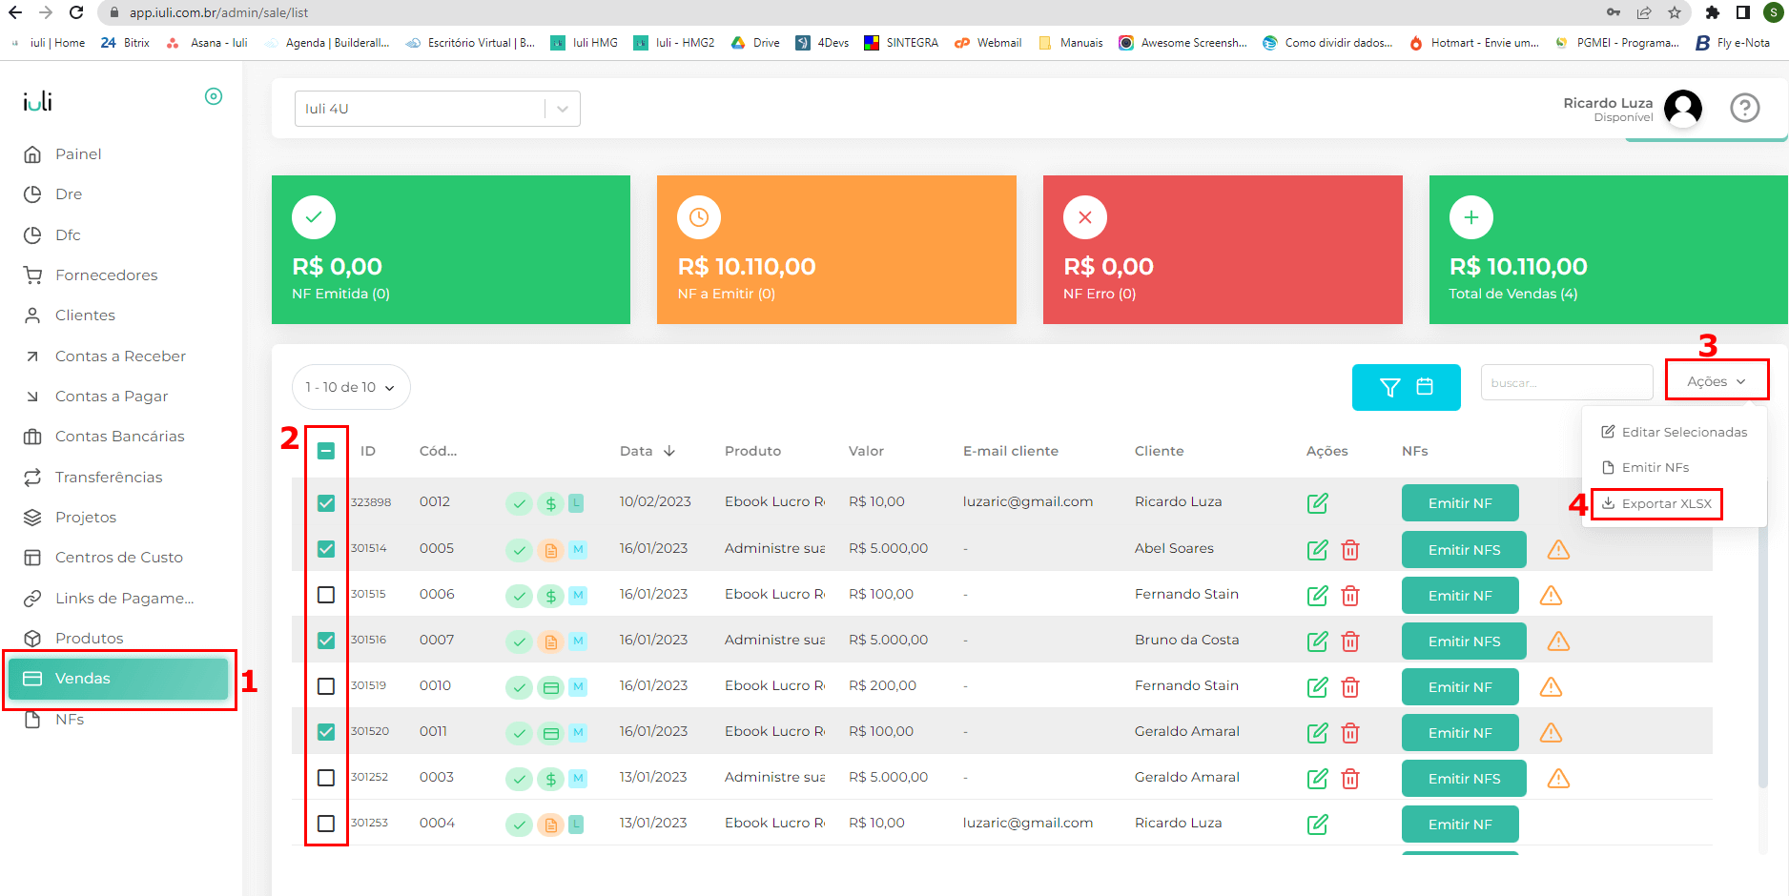The height and width of the screenshot is (896, 1789).
Task: Delete sale 301252 with the trash icon
Action: point(1350,779)
